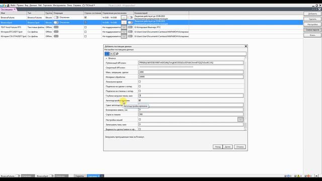Image resolution: width=322 pixels, height=181 pixels.
Task: Open the Инструменты menu
Action: (x=59, y=6)
